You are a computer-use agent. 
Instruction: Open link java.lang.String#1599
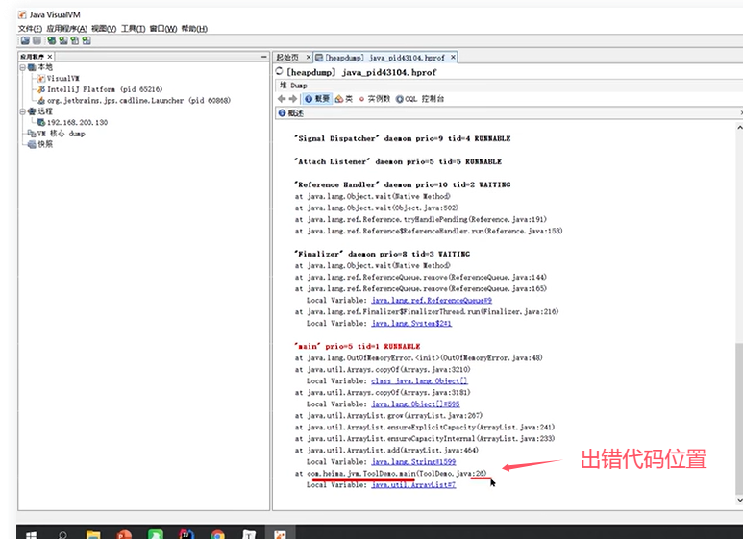tap(413, 462)
